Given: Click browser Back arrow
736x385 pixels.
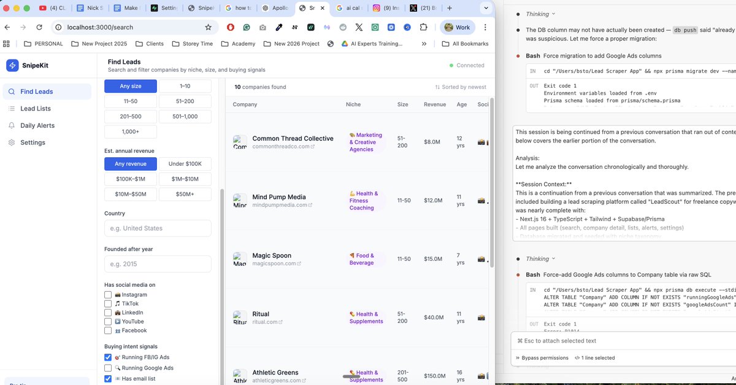Looking at the screenshot, I should tap(8, 27).
